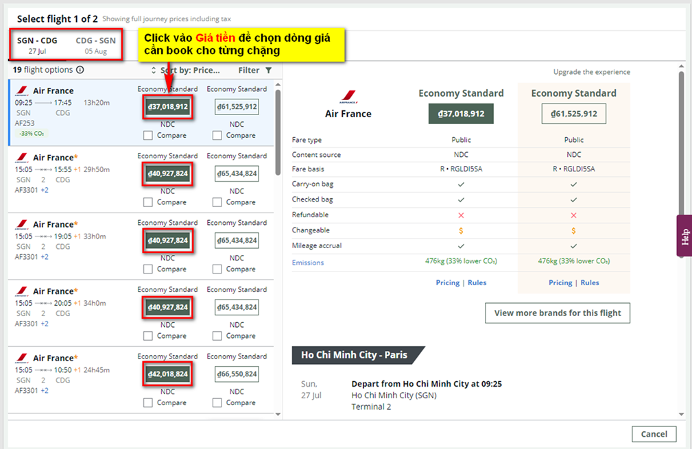Tick Compare under ₫40,927,824 on the 29h50m flight
Image resolution: width=692 pixels, height=449 pixels.
click(148, 202)
